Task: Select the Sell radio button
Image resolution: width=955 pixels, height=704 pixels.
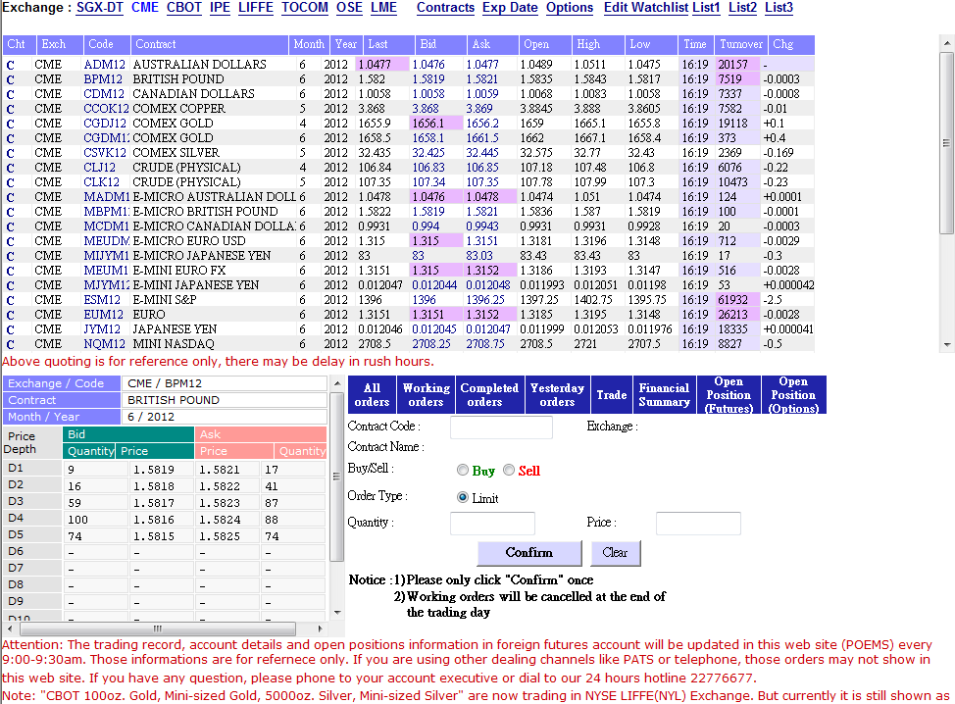Action: coord(509,471)
